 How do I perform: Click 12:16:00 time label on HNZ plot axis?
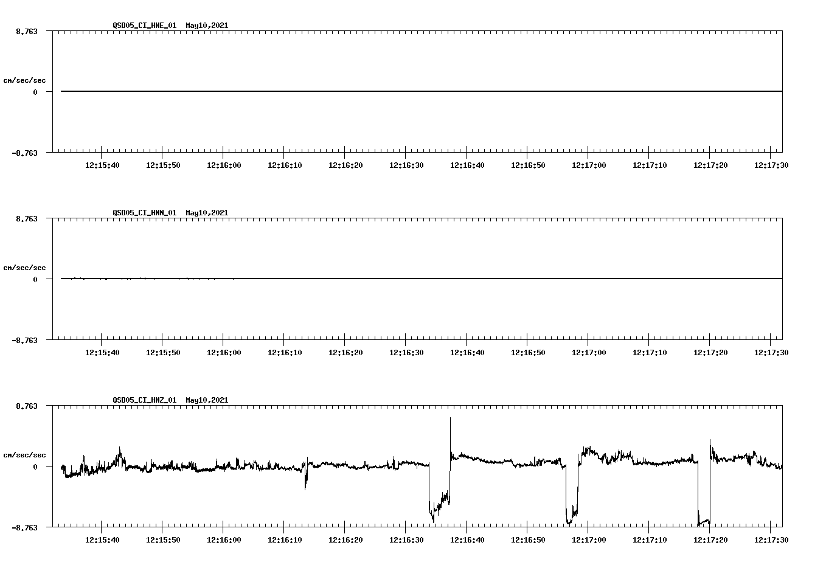pos(224,539)
